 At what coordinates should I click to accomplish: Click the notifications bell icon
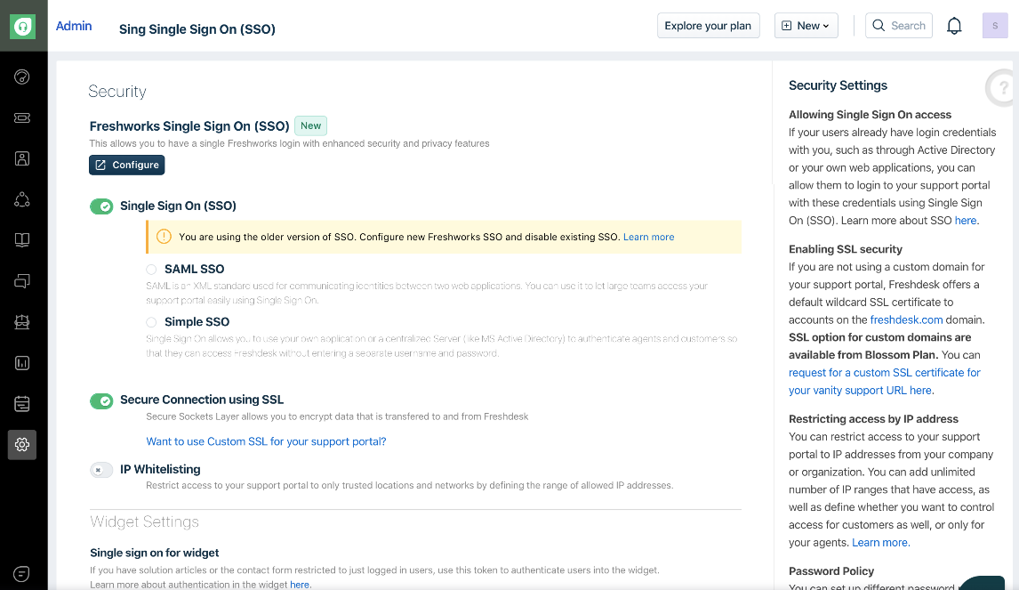[x=954, y=26]
